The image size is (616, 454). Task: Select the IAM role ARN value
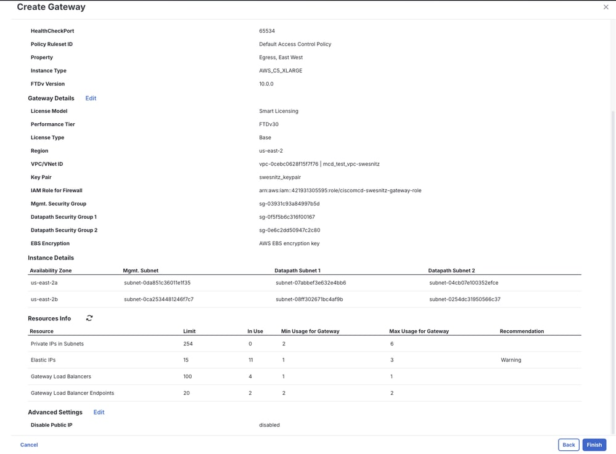pos(340,191)
